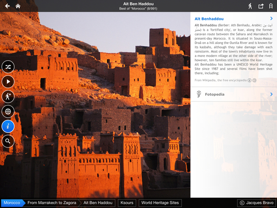
Task: Expand the Fotopedia row chevron
Action: [x=272, y=94]
